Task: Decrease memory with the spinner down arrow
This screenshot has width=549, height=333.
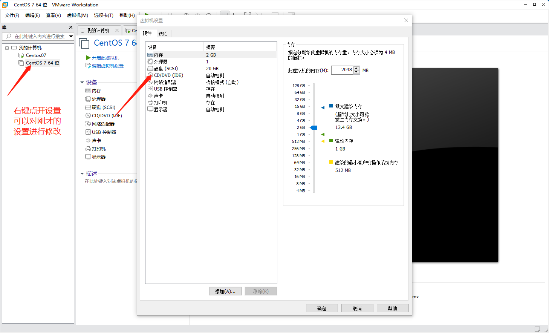Action: pos(356,72)
